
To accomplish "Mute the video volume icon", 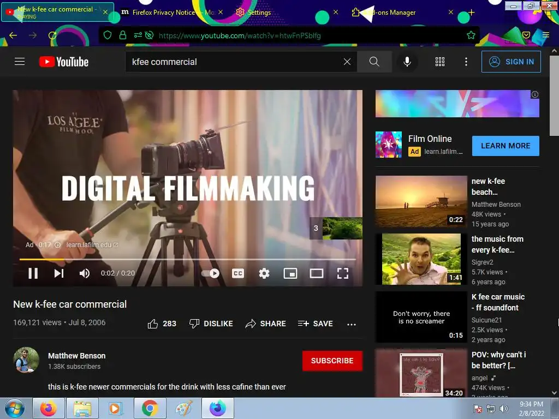I will click(x=85, y=273).
